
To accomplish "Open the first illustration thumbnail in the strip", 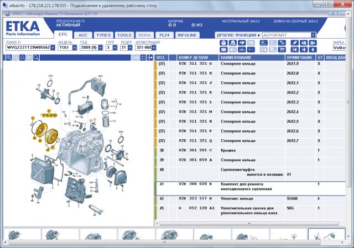I will pos(22,234).
